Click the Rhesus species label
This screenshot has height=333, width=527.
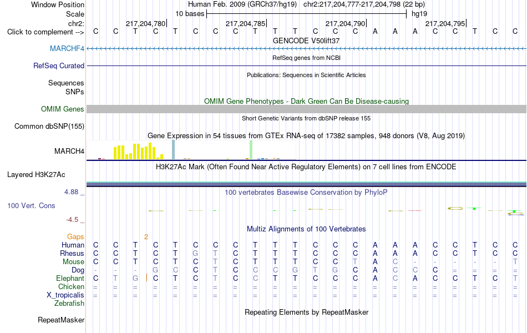point(72,254)
